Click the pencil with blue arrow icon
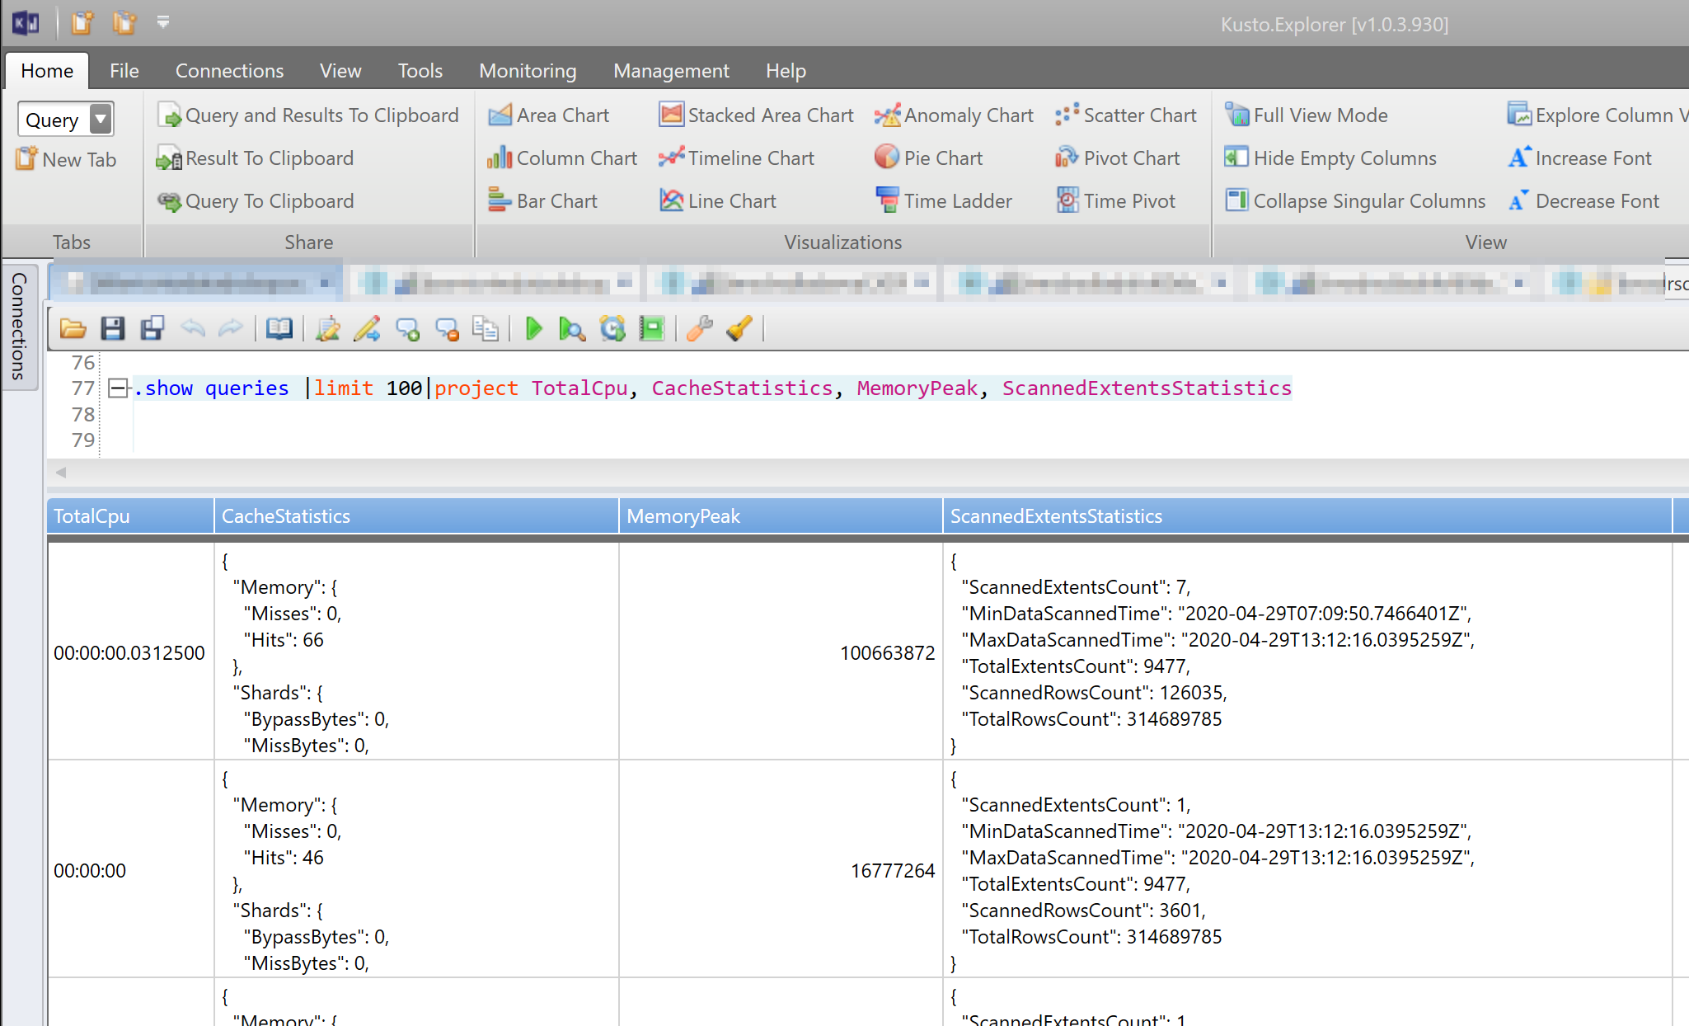 point(368,329)
